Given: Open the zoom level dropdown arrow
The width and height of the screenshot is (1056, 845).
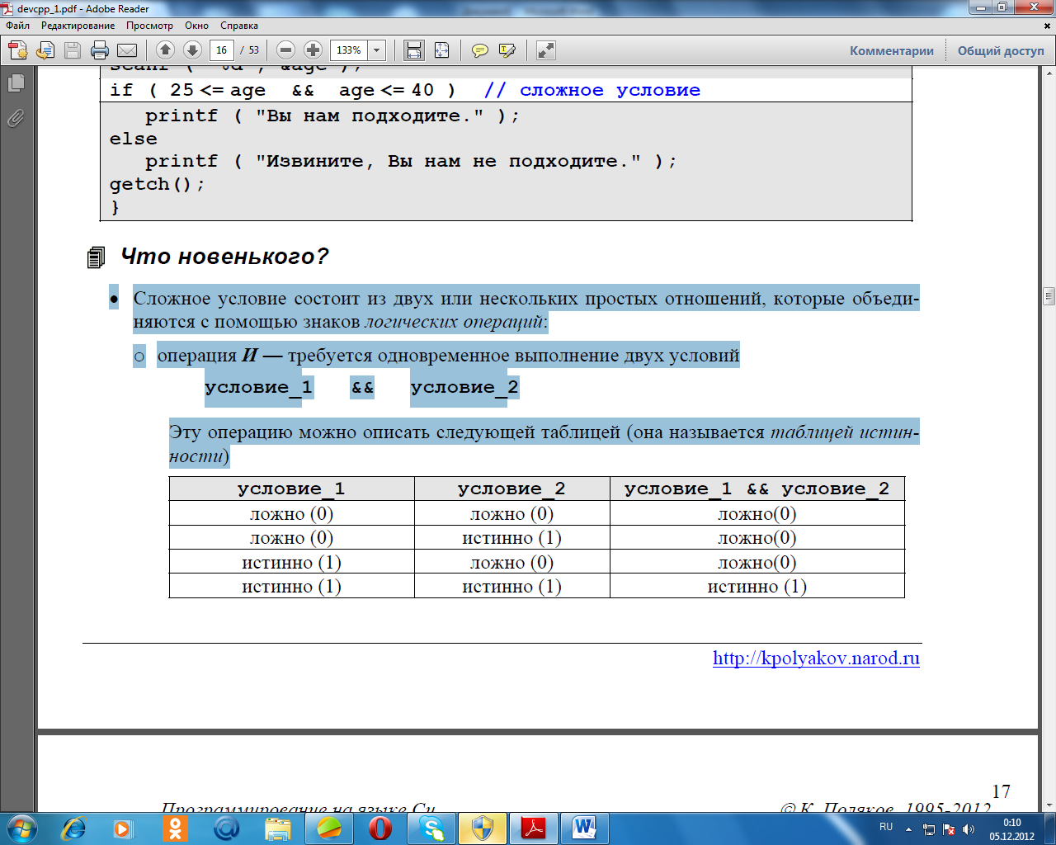Looking at the screenshot, I should [x=377, y=50].
